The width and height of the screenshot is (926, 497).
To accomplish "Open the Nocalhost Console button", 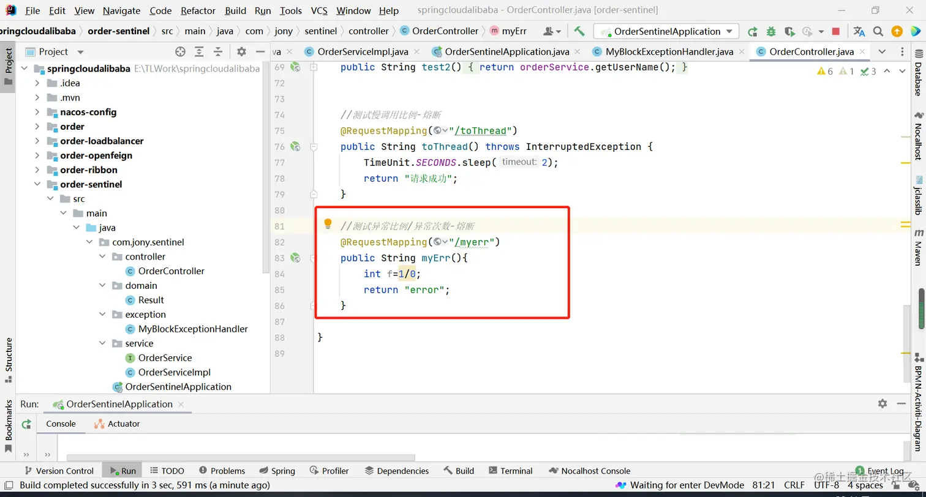I will tap(589, 471).
